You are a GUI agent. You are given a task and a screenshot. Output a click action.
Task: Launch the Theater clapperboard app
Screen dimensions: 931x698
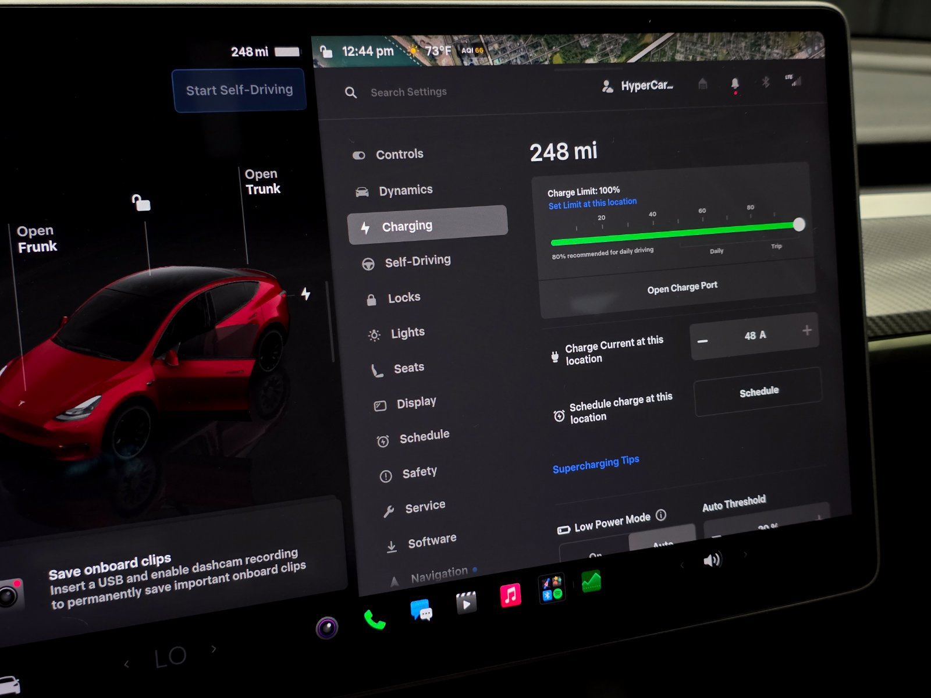(x=466, y=603)
